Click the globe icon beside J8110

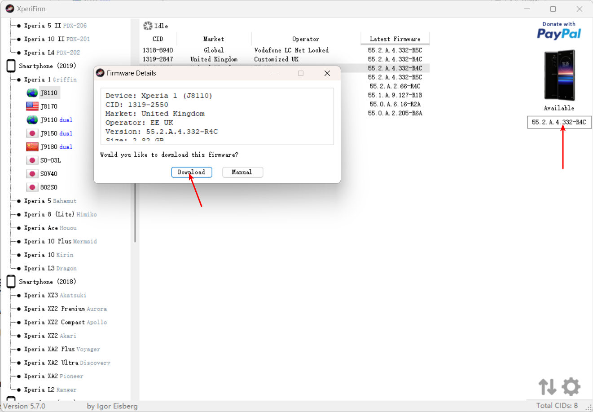click(x=32, y=93)
